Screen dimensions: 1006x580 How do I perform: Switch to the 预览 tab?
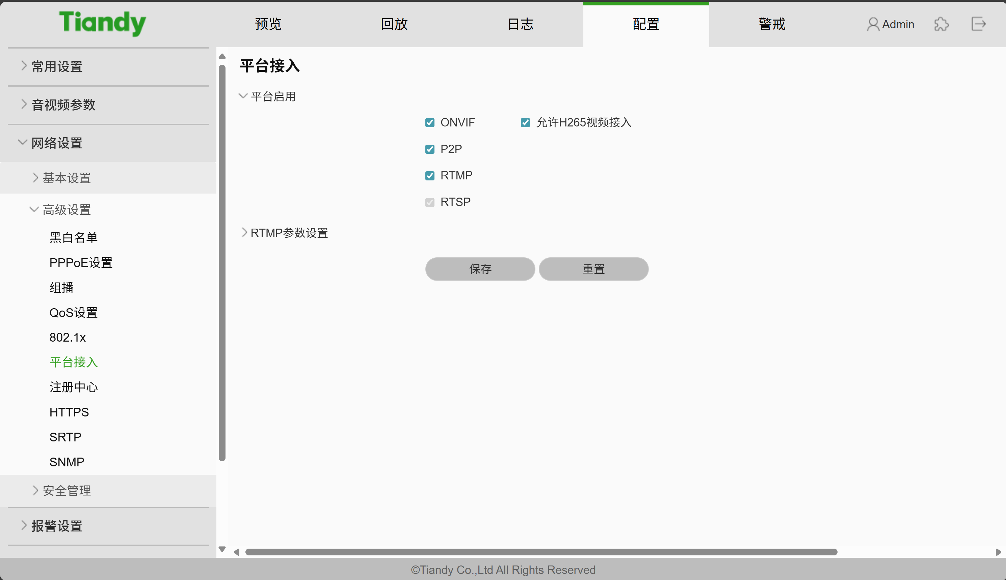click(x=268, y=24)
